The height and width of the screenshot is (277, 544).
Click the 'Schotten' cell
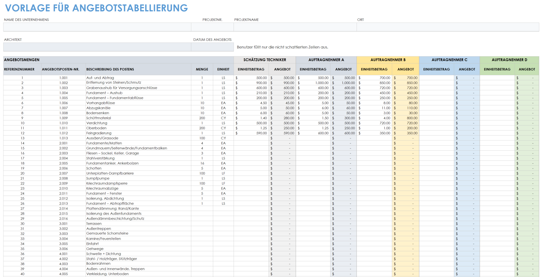point(138,168)
